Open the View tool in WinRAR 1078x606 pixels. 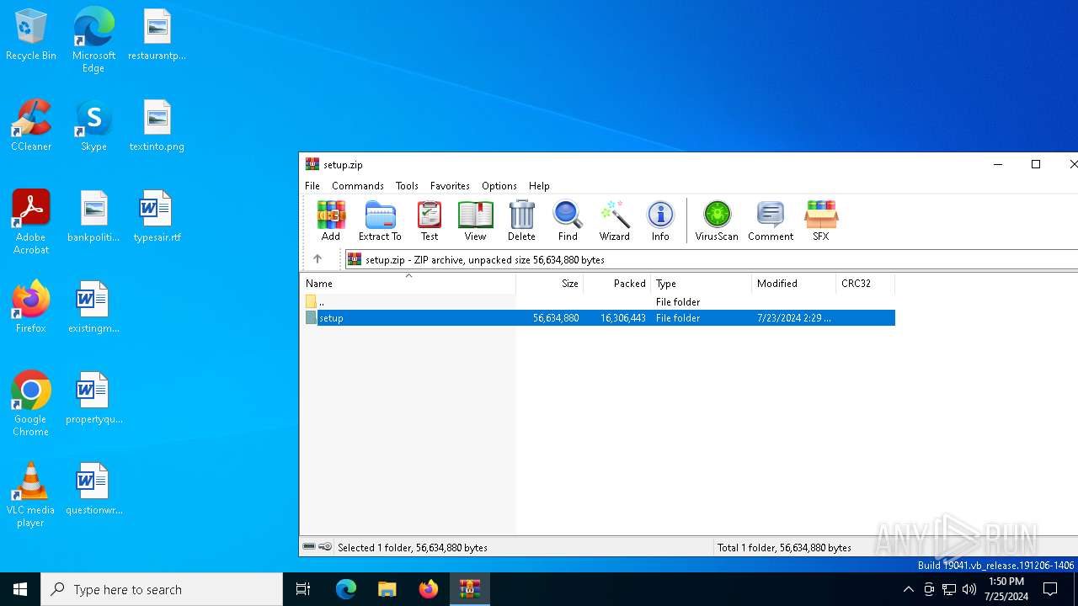click(x=475, y=221)
